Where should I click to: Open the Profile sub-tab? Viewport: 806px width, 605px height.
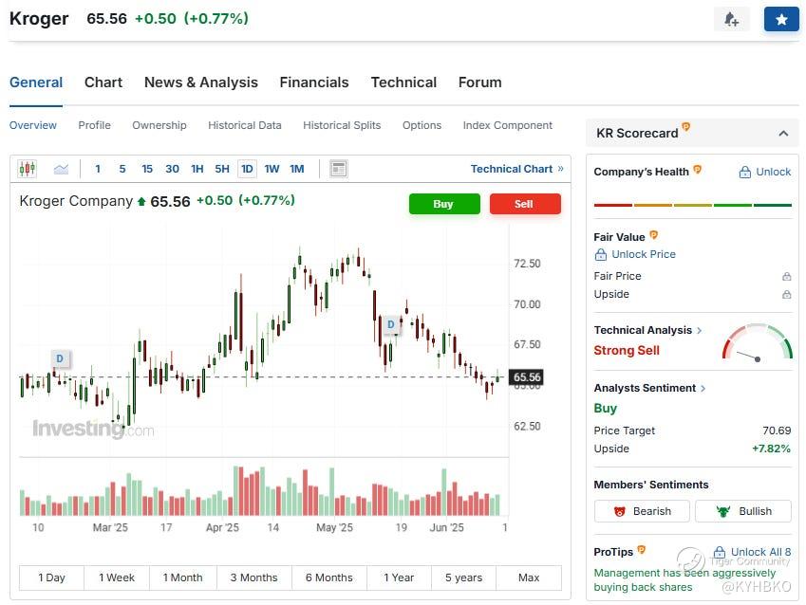[x=95, y=125]
